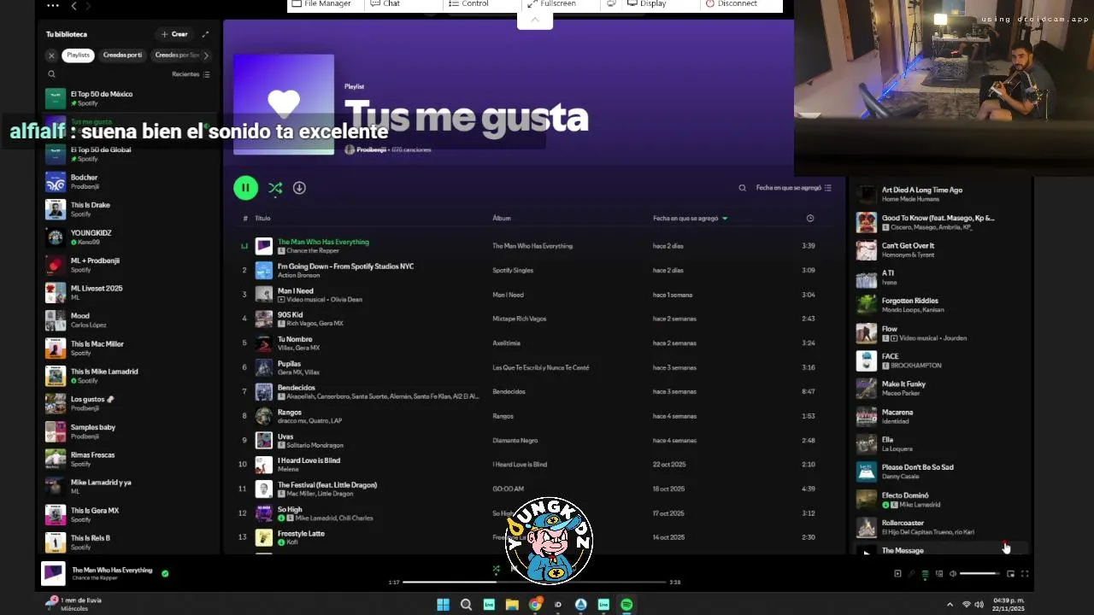The height and width of the screenshot is (615, 1094).
Task: Open the Windows Start menu
Action: pos(443,605)
